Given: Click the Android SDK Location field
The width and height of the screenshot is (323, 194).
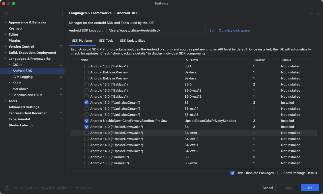Looking at the screenshot, I should coord(156,30).
